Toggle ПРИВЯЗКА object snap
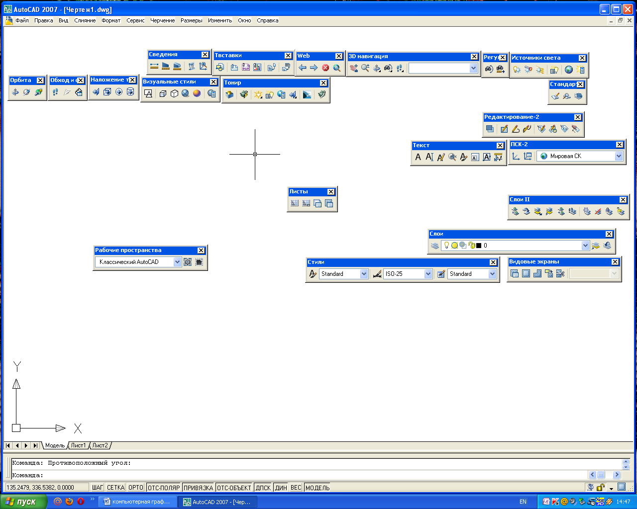Image resolution: width=637 pixels, height=509 pixels. [198, 488]
